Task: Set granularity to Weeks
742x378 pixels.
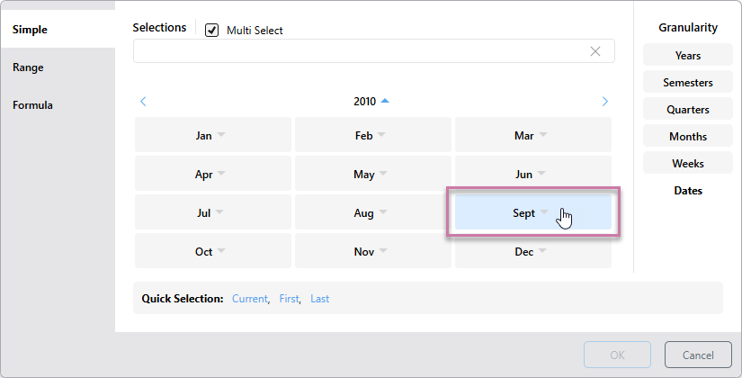Action: tap(688, 164)
